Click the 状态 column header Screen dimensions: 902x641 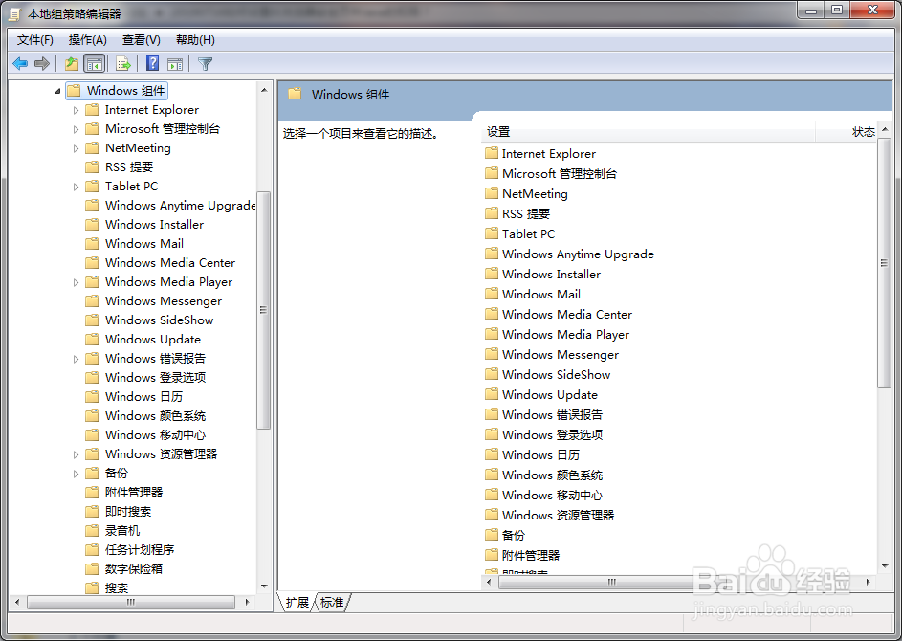847,132
